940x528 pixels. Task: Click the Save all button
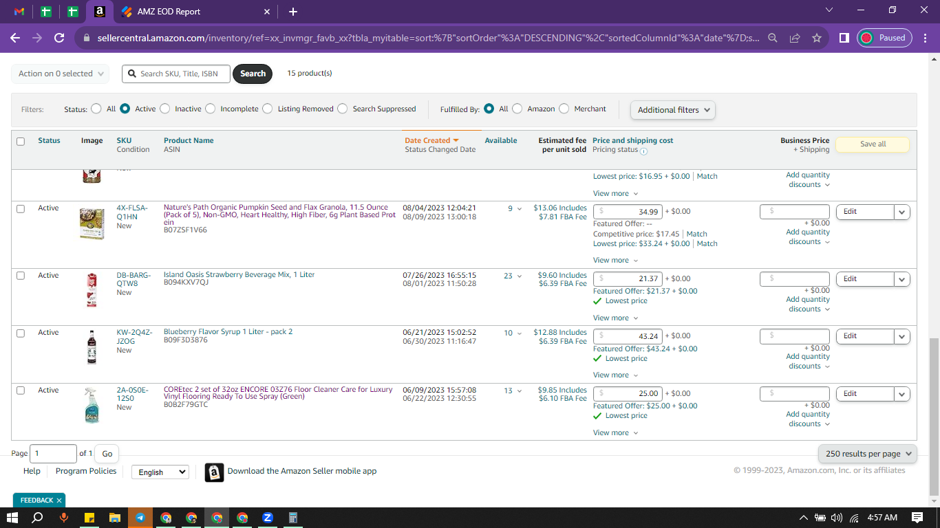click(x=873, y=144)
